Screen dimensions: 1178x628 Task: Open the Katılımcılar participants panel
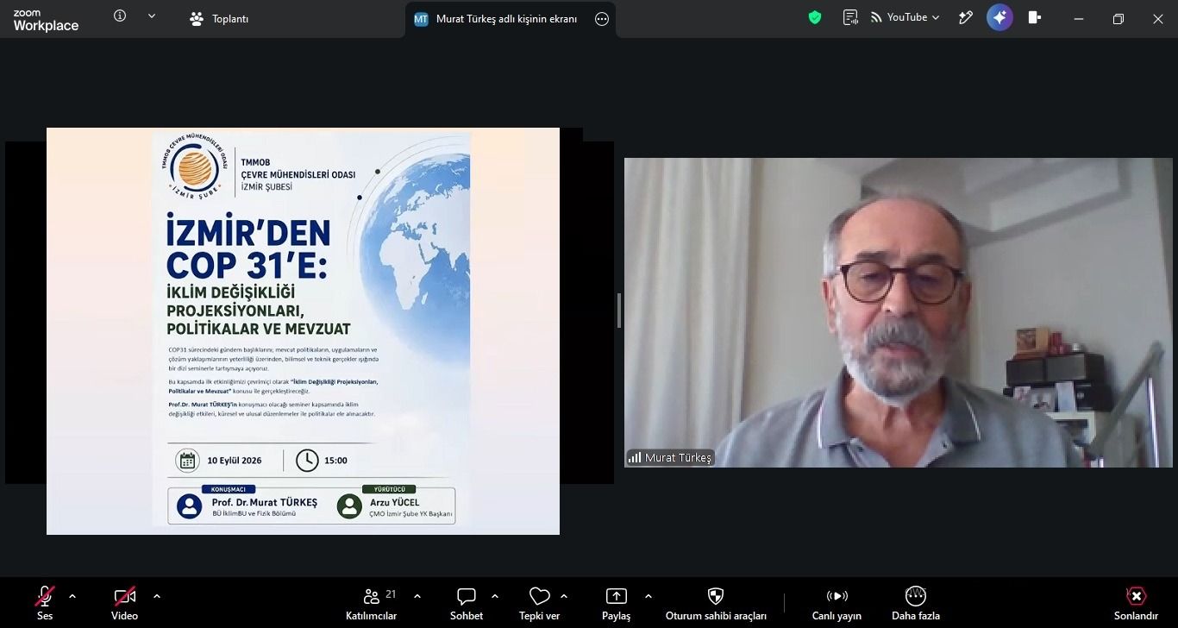372,603
